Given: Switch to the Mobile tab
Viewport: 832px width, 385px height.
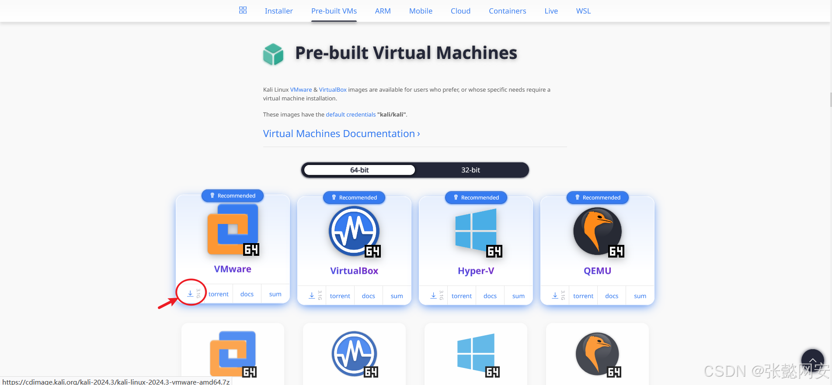Looking at the screenshot, I should click(x=421, y=11).
